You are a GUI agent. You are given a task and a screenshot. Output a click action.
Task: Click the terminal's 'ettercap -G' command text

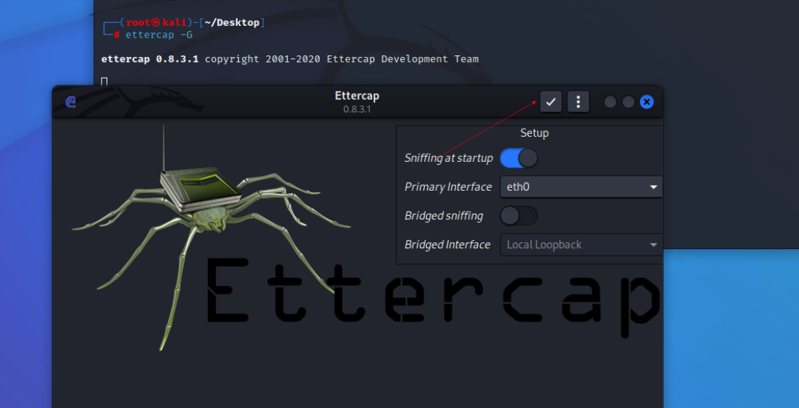point(159,35)
